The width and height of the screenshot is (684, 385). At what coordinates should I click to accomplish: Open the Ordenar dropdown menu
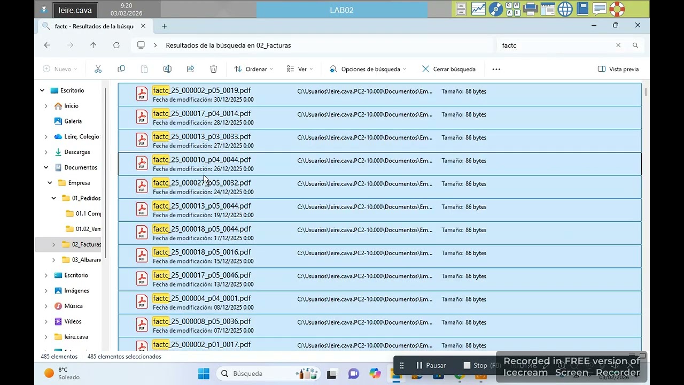coord(253,69)
